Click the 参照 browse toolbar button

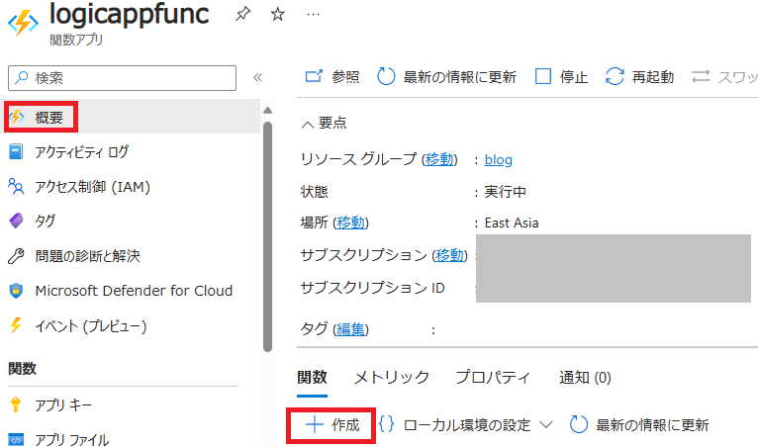[x=332, y=77]
